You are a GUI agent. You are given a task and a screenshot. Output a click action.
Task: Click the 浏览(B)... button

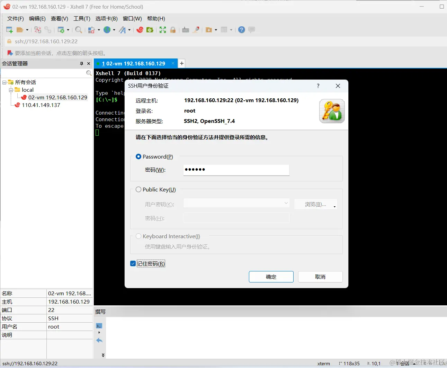click(x=316, y=204)
